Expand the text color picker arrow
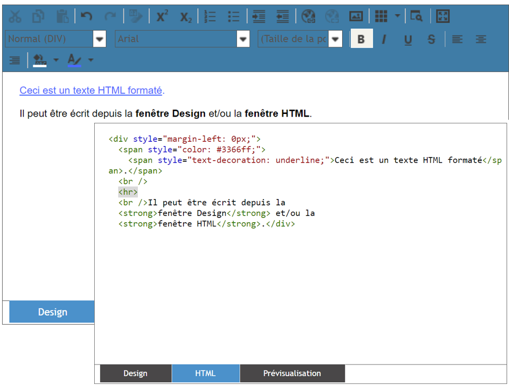 point(91,59)
